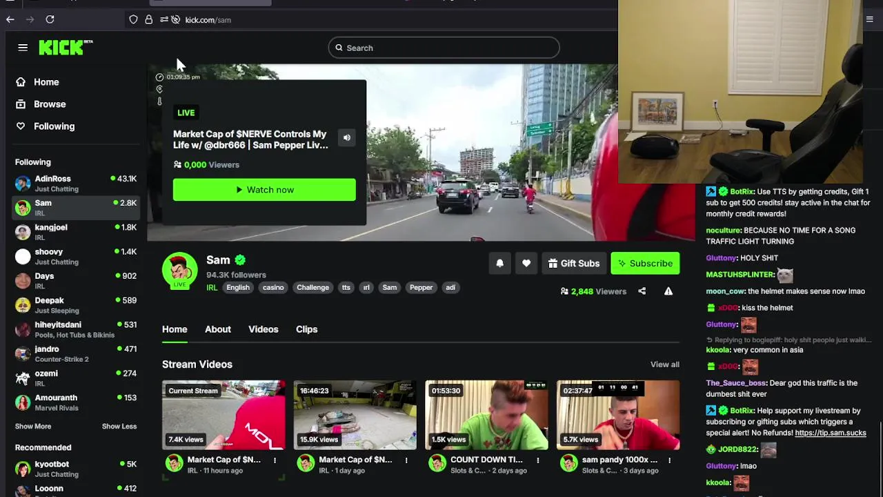The width and height of the screenshot is (883, 497).
Task: Open shoovy channel in sidebar
Action: (76, 257)
